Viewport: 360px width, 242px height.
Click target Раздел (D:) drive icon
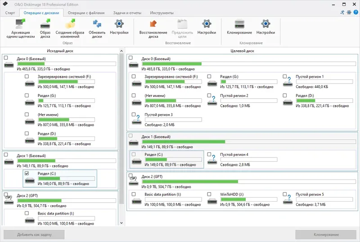coord(288,102)
